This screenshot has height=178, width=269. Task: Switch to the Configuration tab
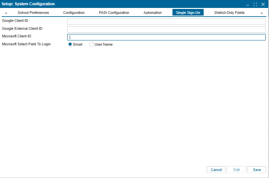tap(74, 13)
